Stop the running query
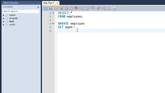This screenshot has height=93, width=165. [x=71, y=8]
